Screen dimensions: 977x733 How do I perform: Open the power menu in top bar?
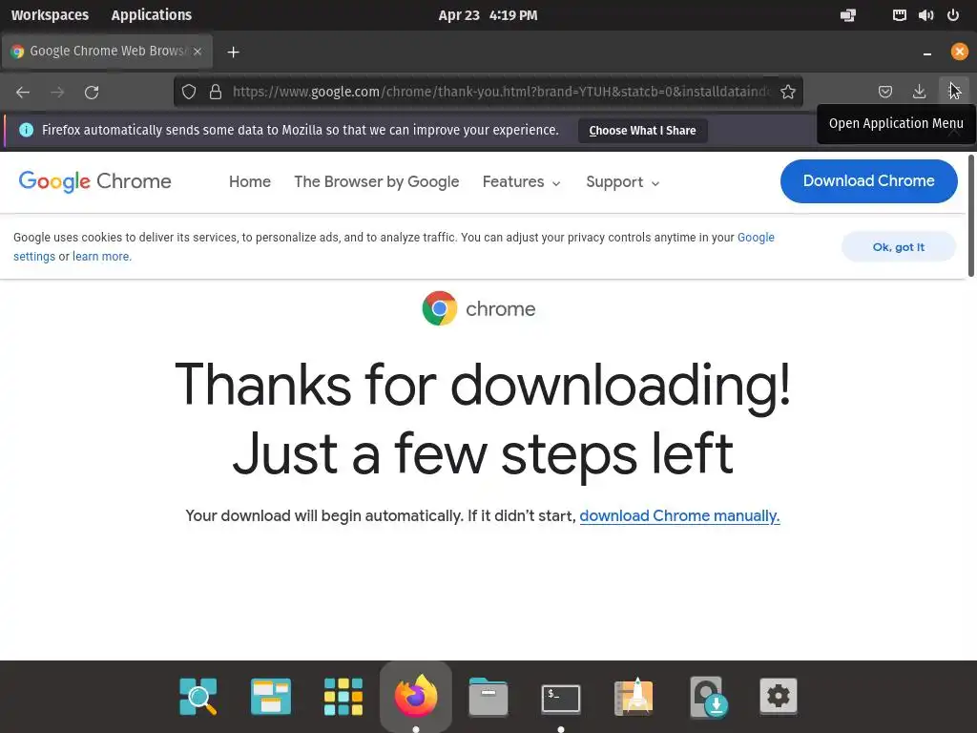click(x=953, y=15)
